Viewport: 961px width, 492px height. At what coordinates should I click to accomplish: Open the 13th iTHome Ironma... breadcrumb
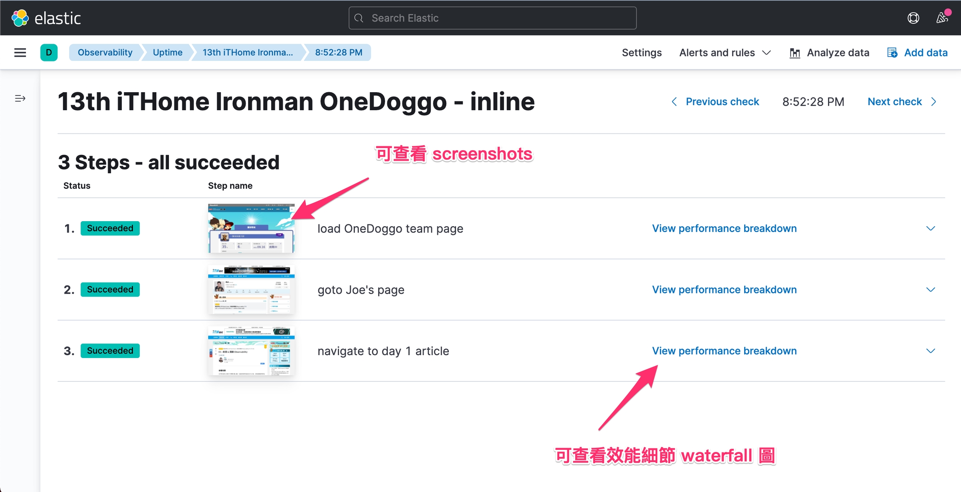[248, 53]
